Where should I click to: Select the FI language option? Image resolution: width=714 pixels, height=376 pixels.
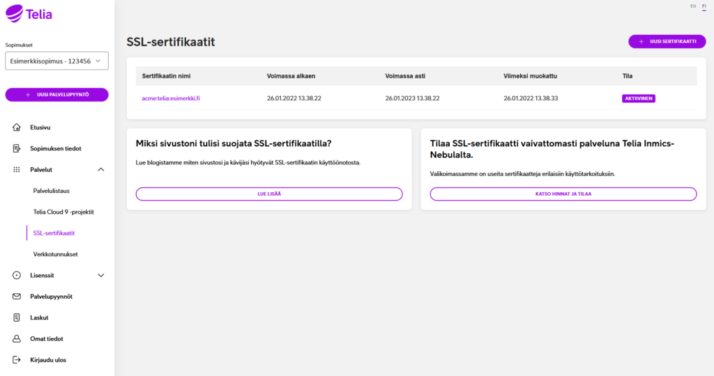(x=704, y=6)
